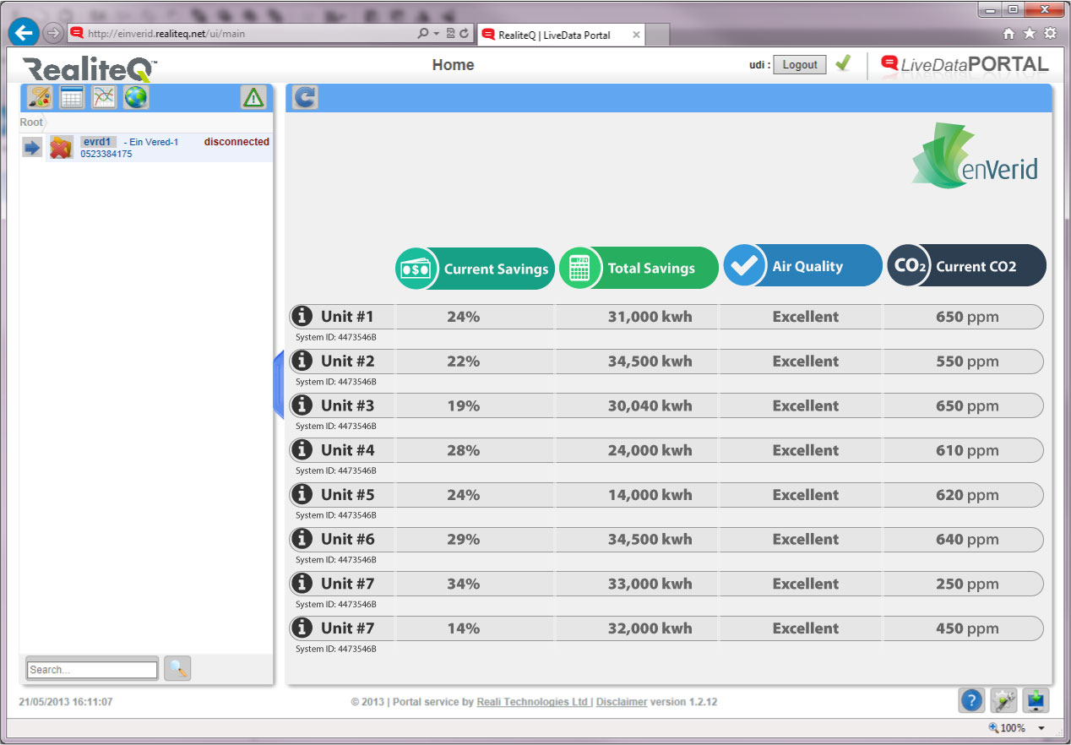Click the 29% savings value for Unit #6
This screenshot has width=1071, height=745.
coord(463,539)
